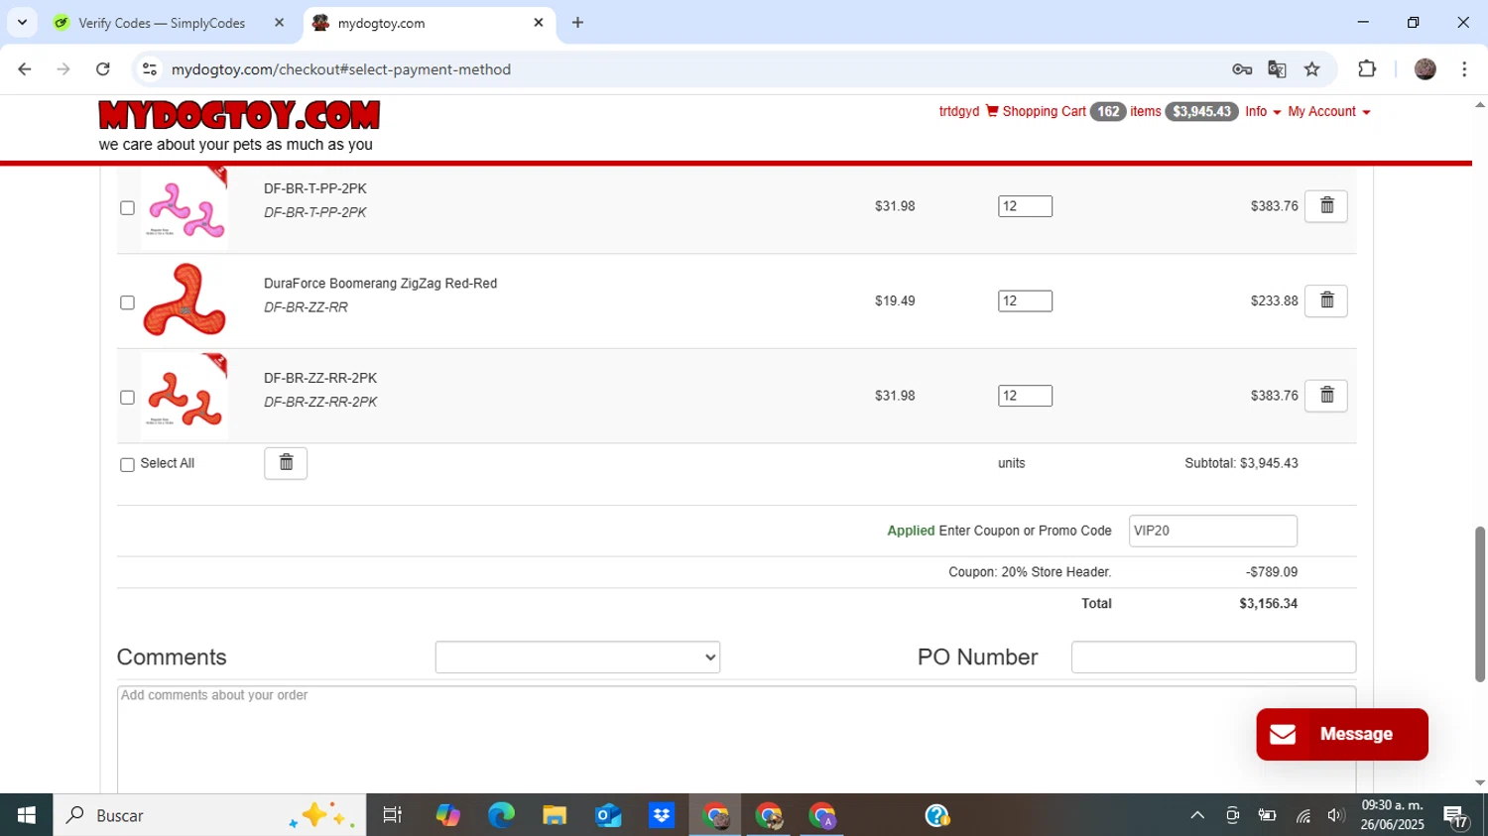Click the browser address bar URL
The width and height of the screenshot is (1488, 836).
(341, 69)
